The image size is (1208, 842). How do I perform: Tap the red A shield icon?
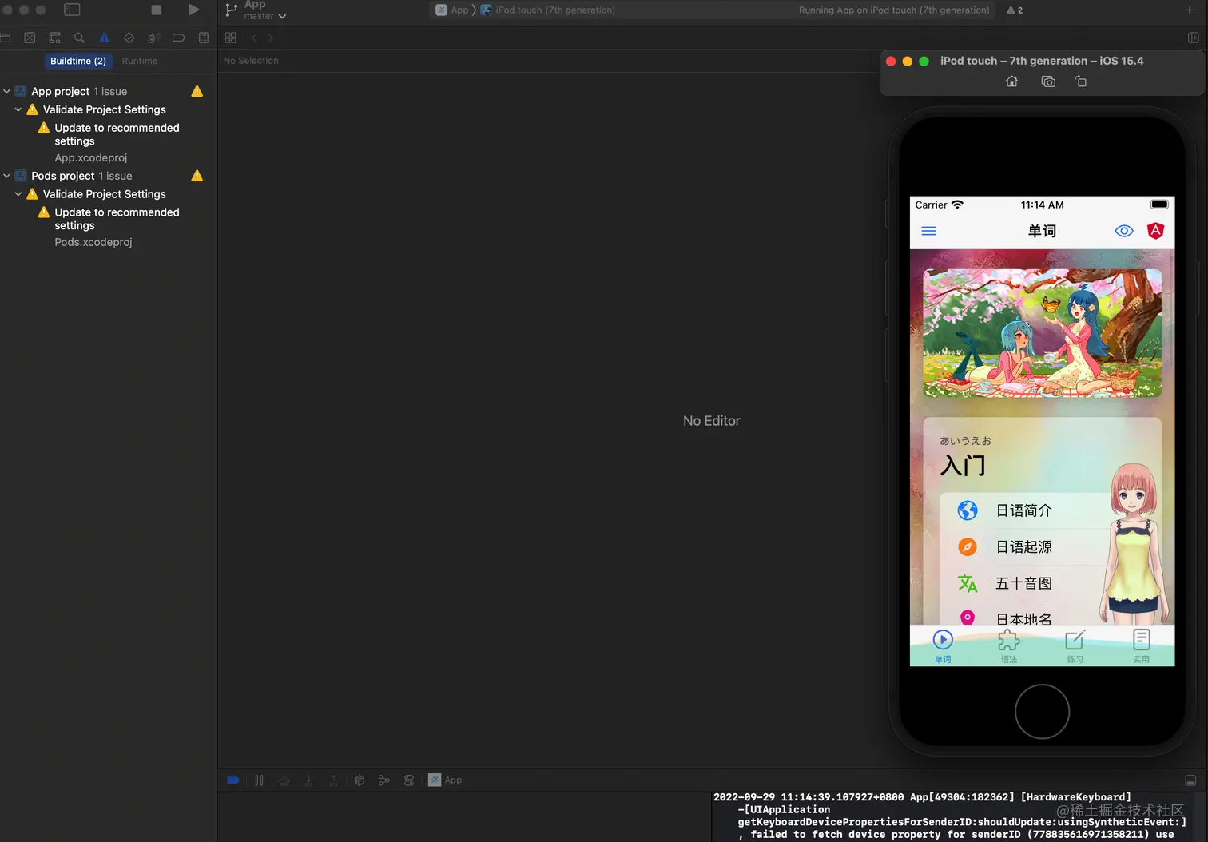(1155, 231)
